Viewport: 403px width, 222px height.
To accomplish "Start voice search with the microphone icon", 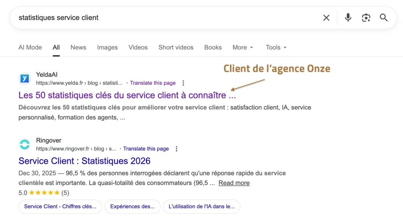I will pos(348,17).
